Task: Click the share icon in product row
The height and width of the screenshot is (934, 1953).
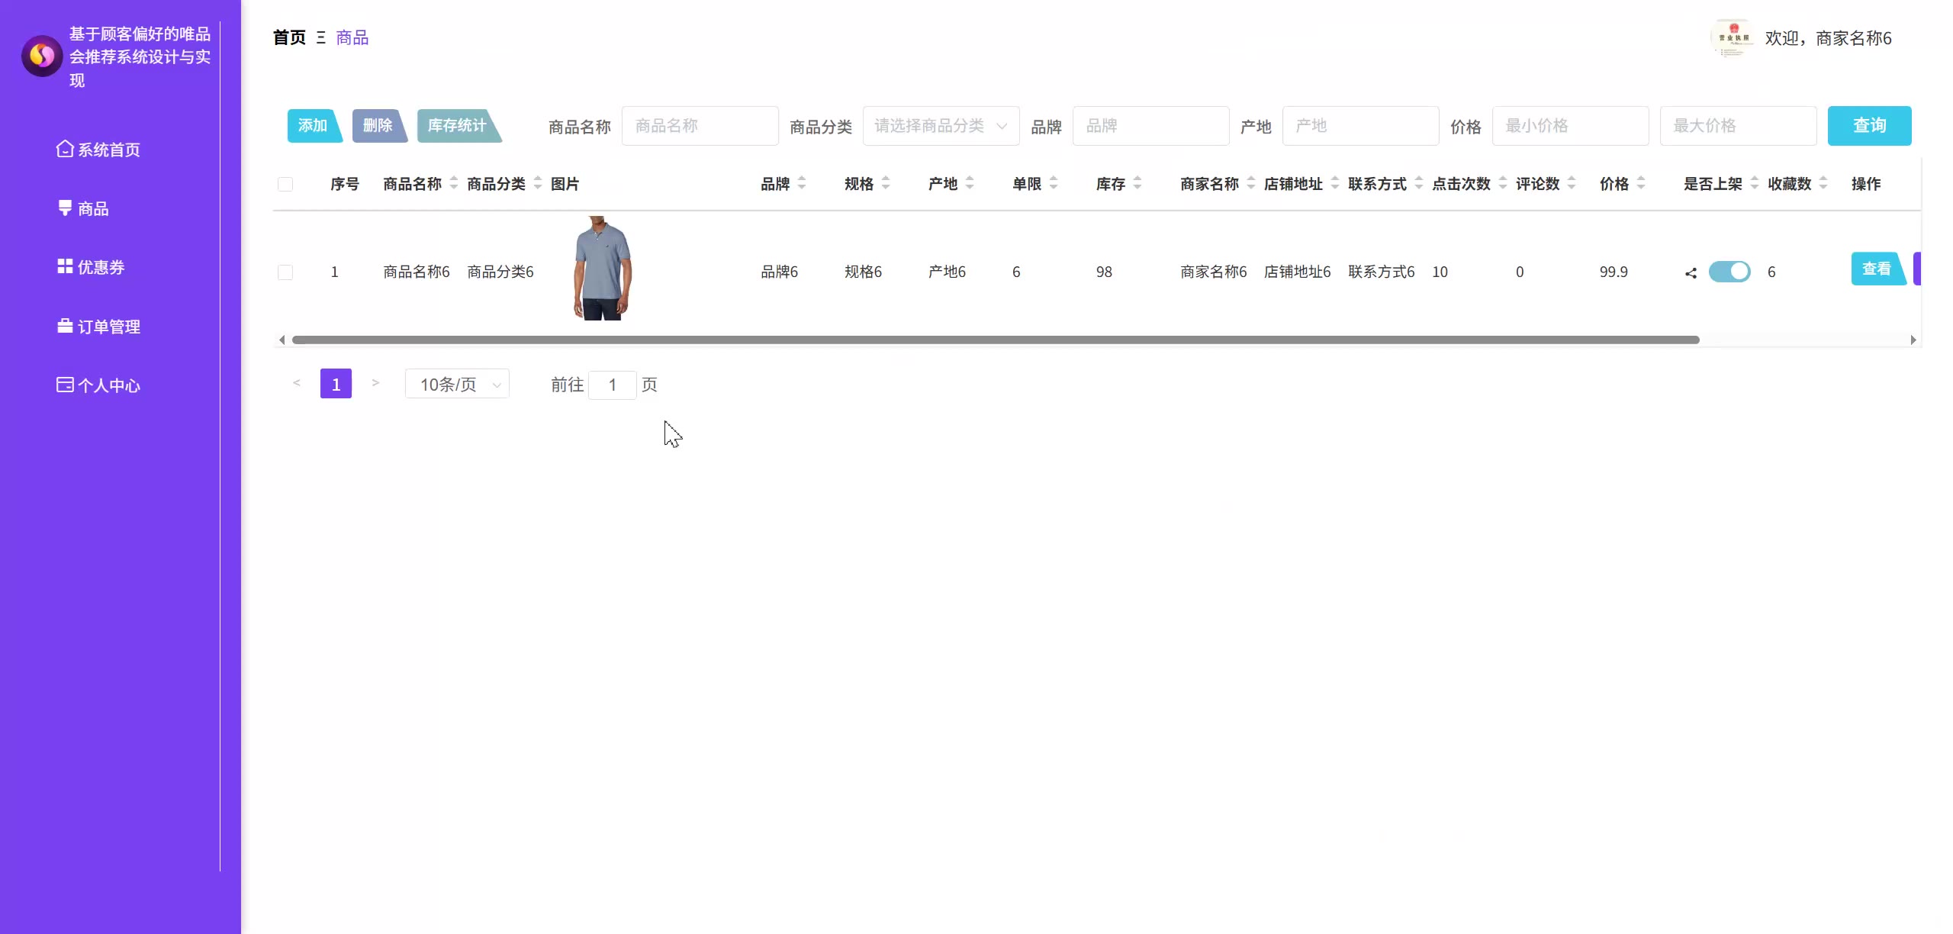Action: [x=1691, y=272]
